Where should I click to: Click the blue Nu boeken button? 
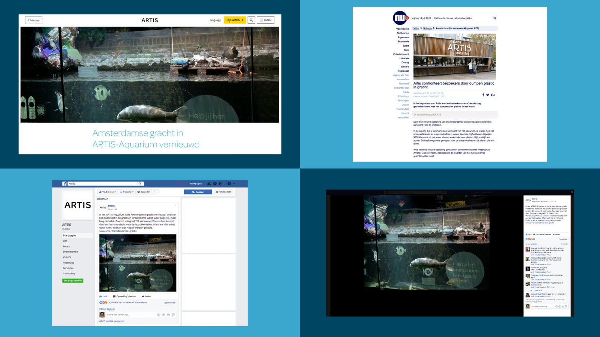pyautogui.click(x=198, y=192)
